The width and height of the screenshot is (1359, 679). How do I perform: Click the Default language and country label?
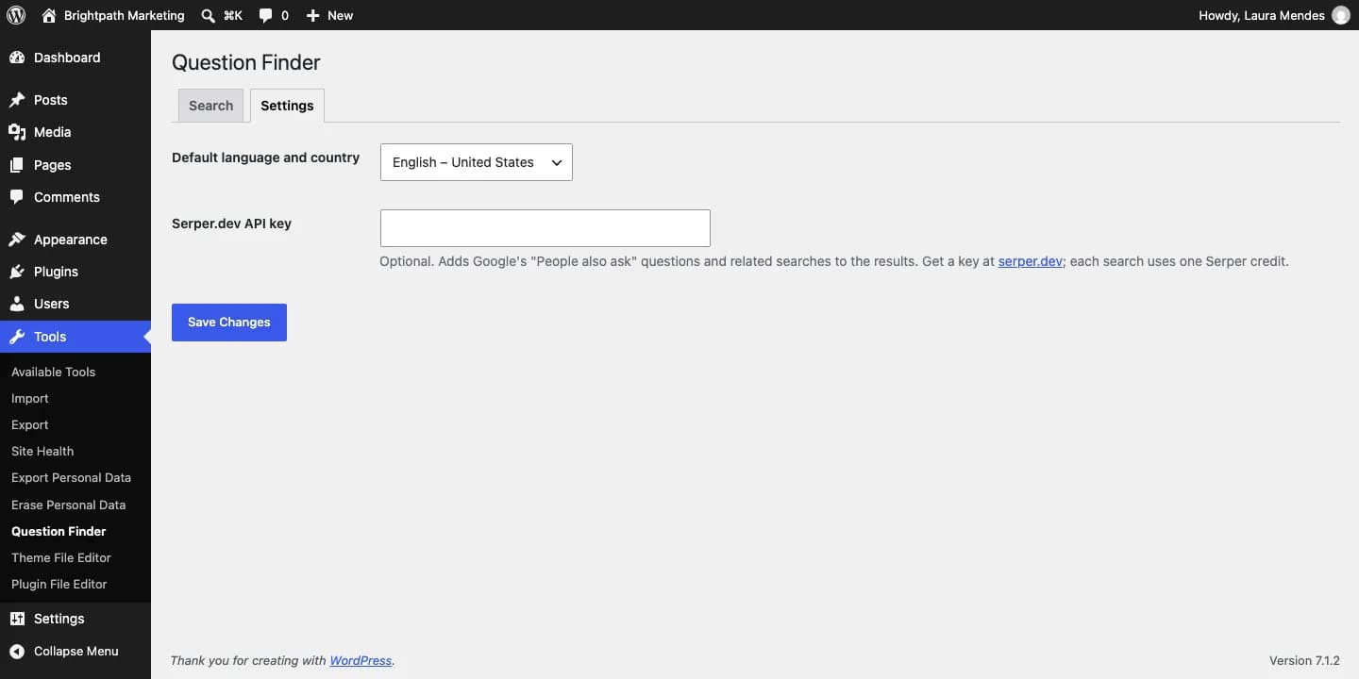266,157
